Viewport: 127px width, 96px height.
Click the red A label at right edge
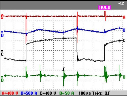(124, 17)
